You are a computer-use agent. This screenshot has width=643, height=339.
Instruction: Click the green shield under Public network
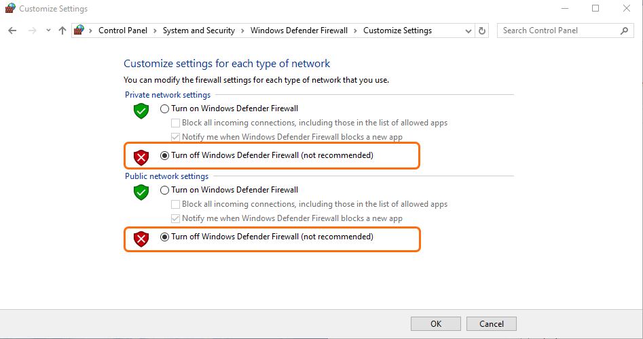pyautogui.click(x=141, y=192)
